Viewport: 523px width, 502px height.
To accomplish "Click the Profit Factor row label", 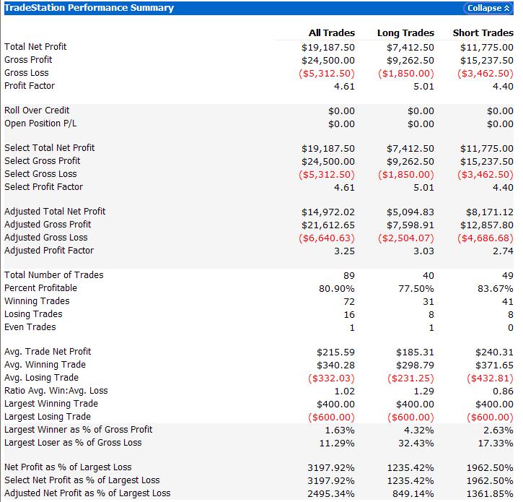I will [30, 86].
